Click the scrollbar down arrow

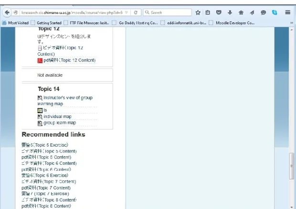[292, 207]
